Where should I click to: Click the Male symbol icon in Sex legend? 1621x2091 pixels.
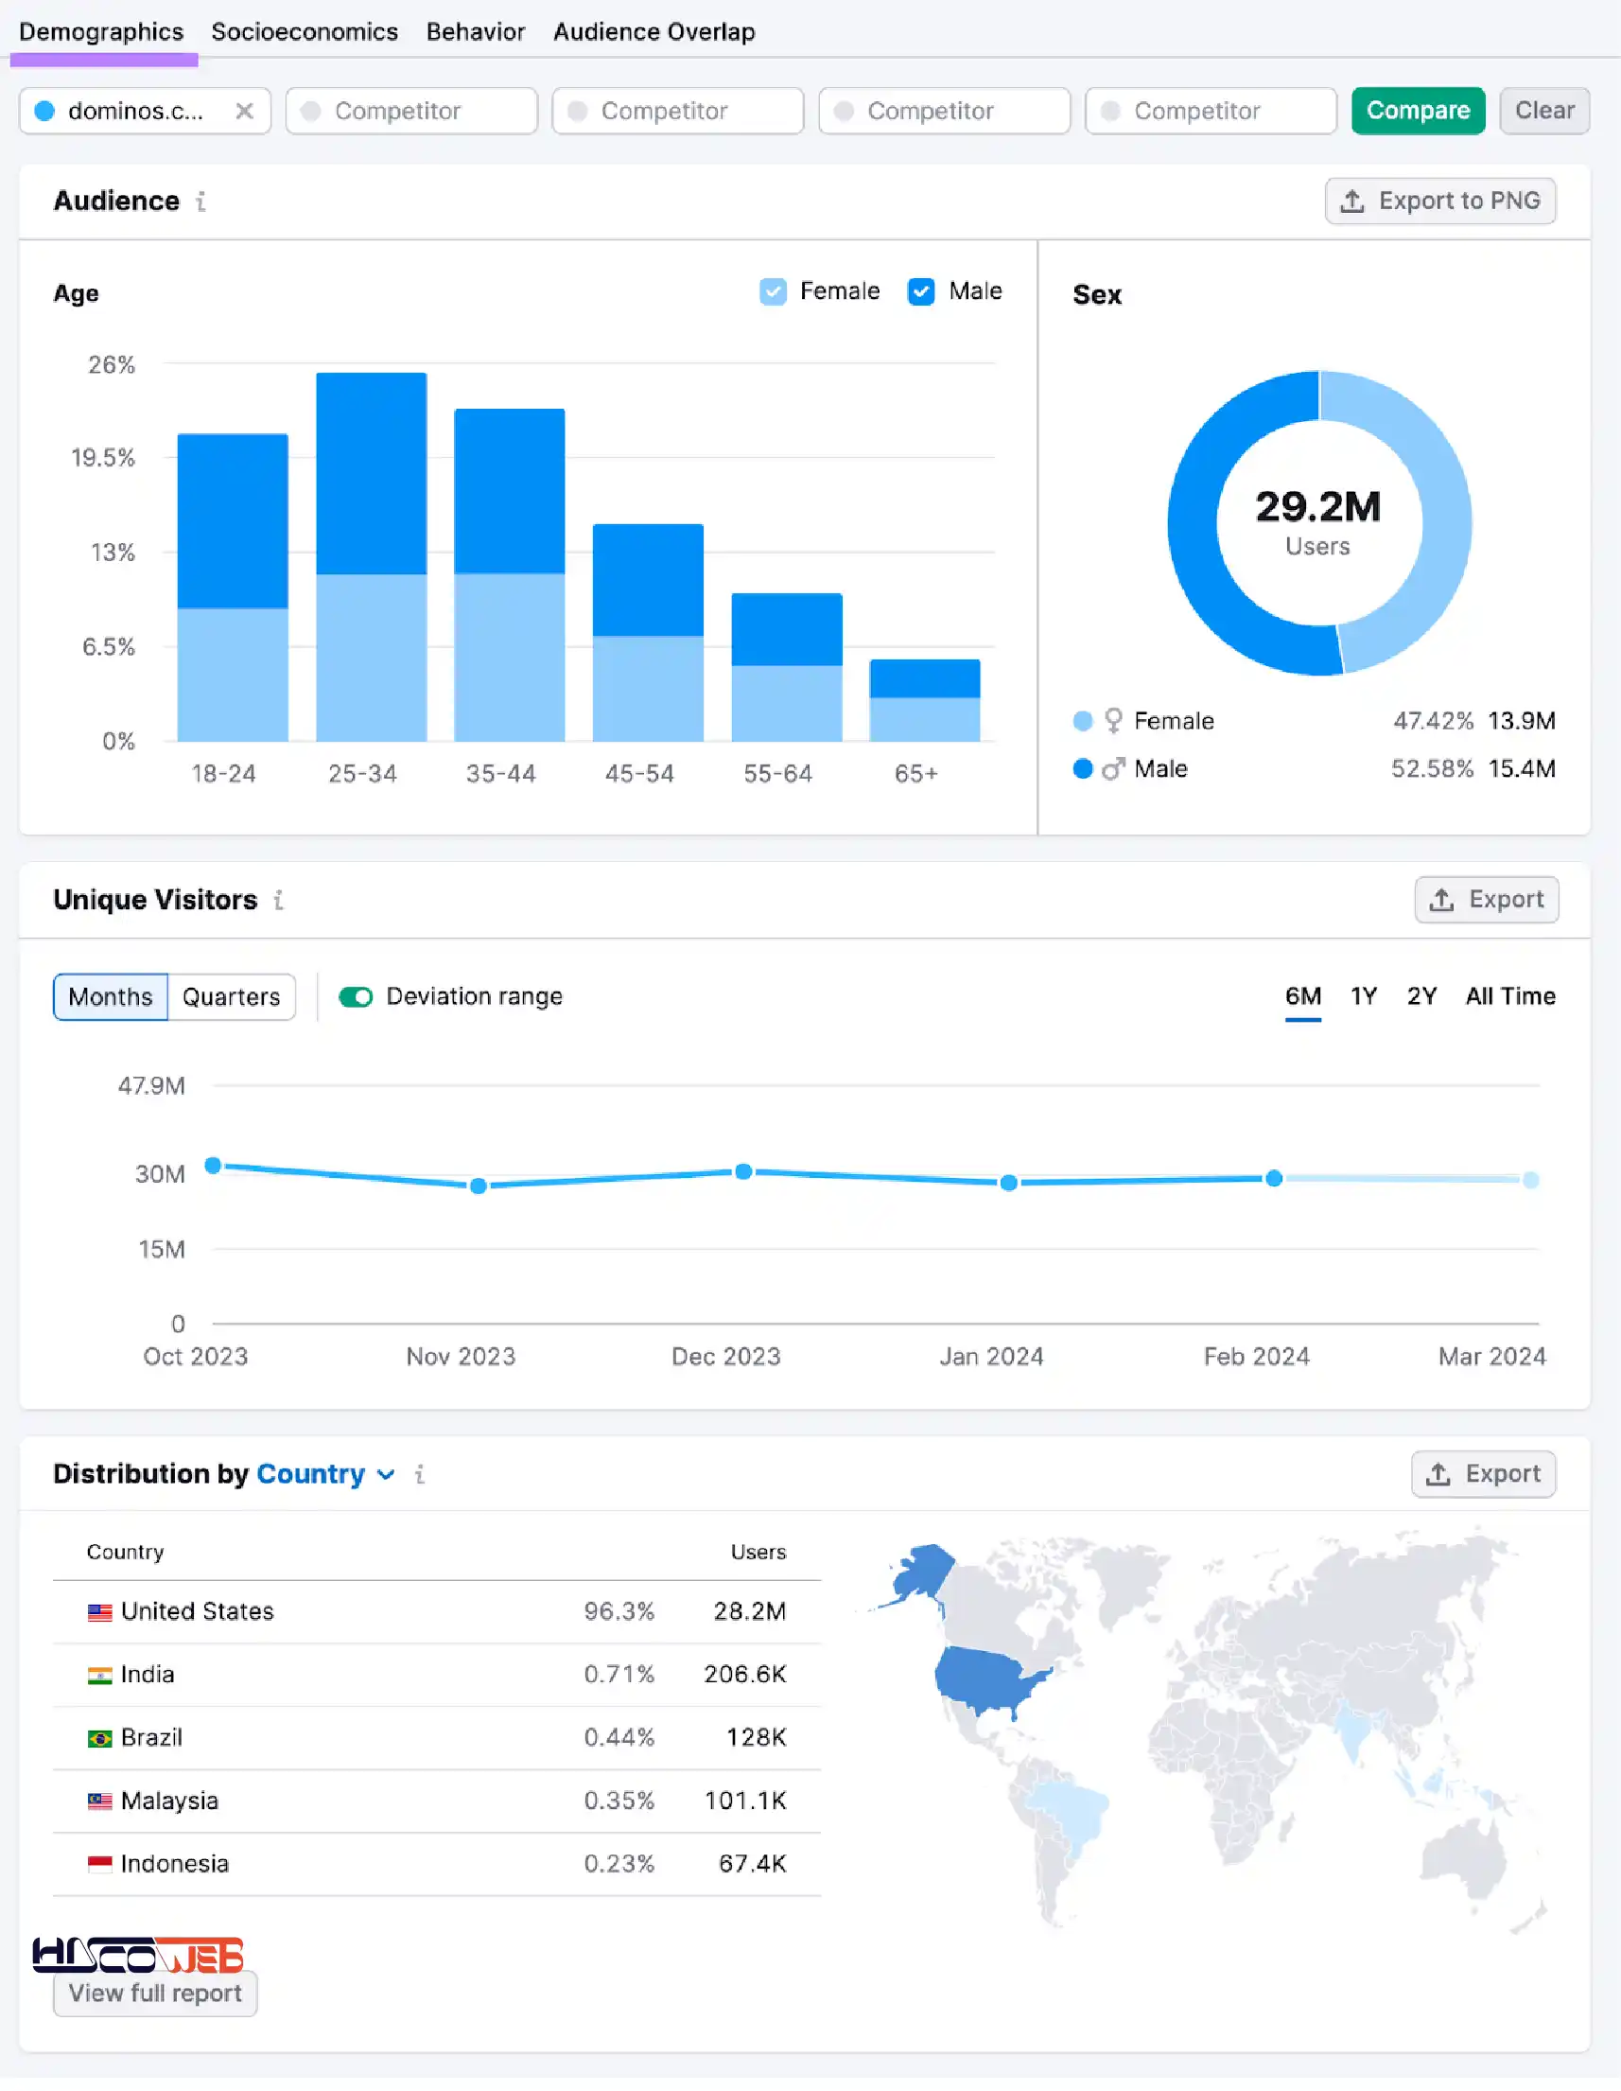(x=1113, y=769)
